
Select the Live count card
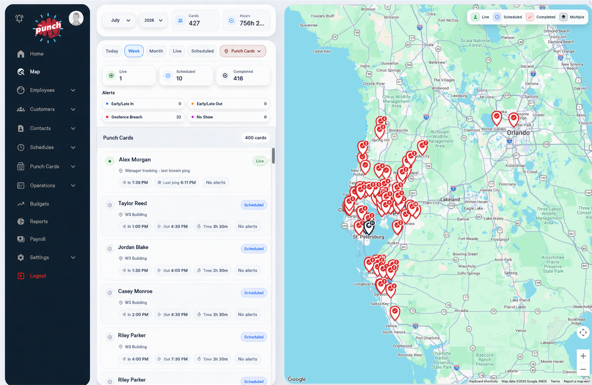[129, 75]
